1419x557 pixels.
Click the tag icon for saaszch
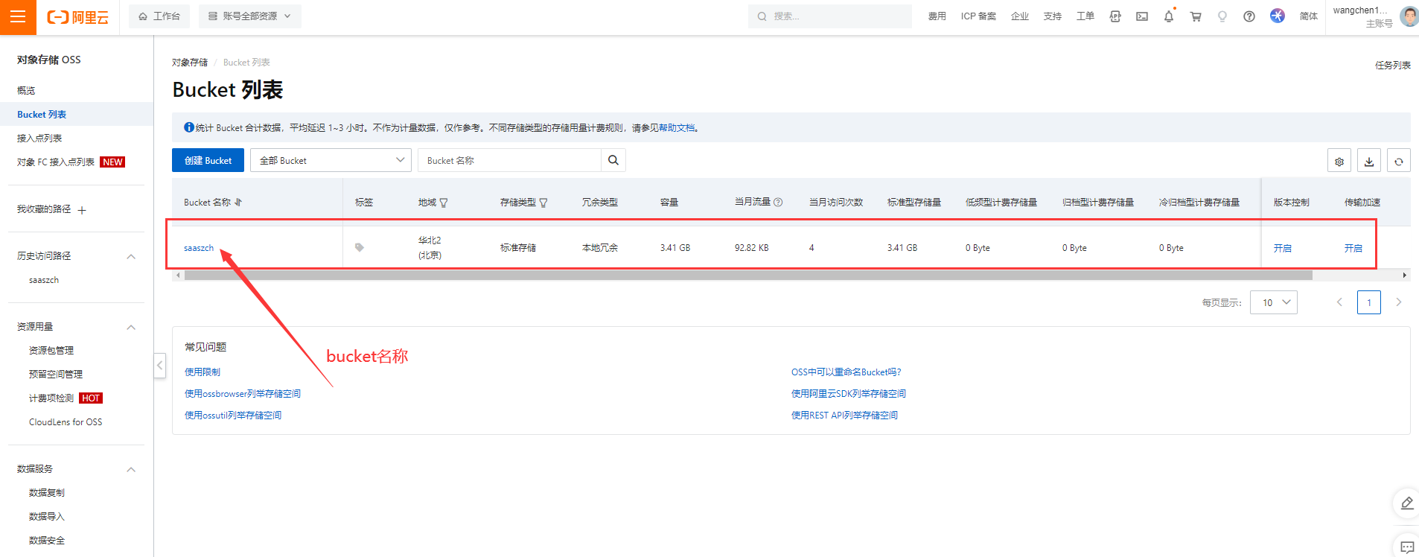tap(360, 247)
